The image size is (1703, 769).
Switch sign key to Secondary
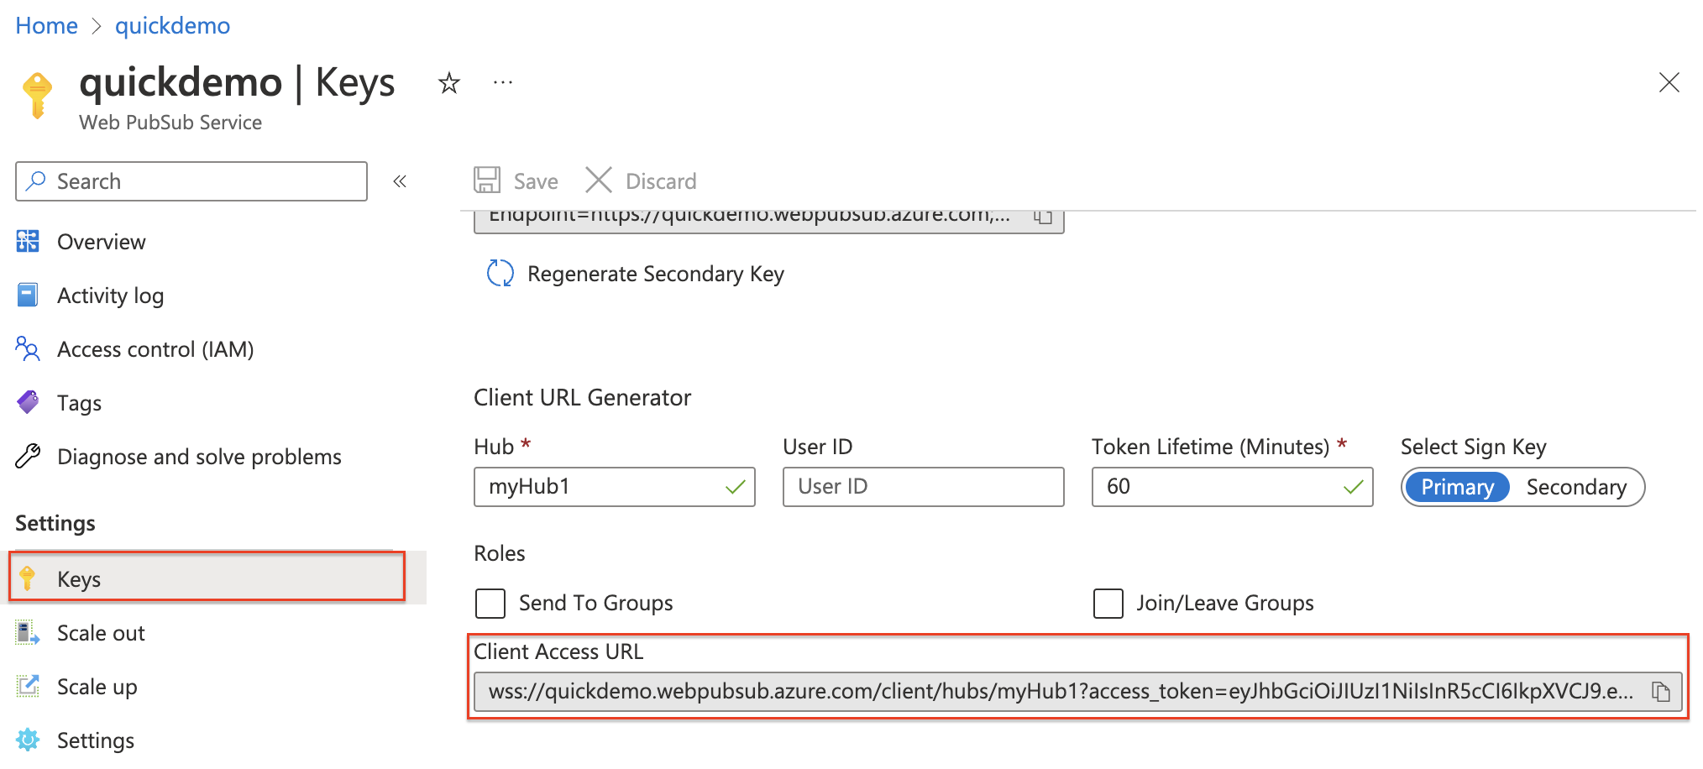pos(1576,487)
